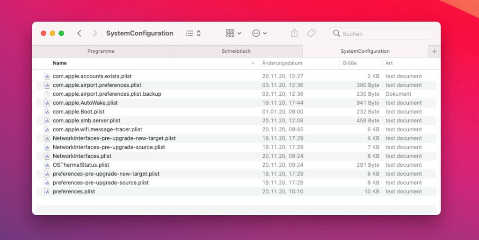Click the icon of com.apple.wifi.message-tracer.plist

[47, 129]
